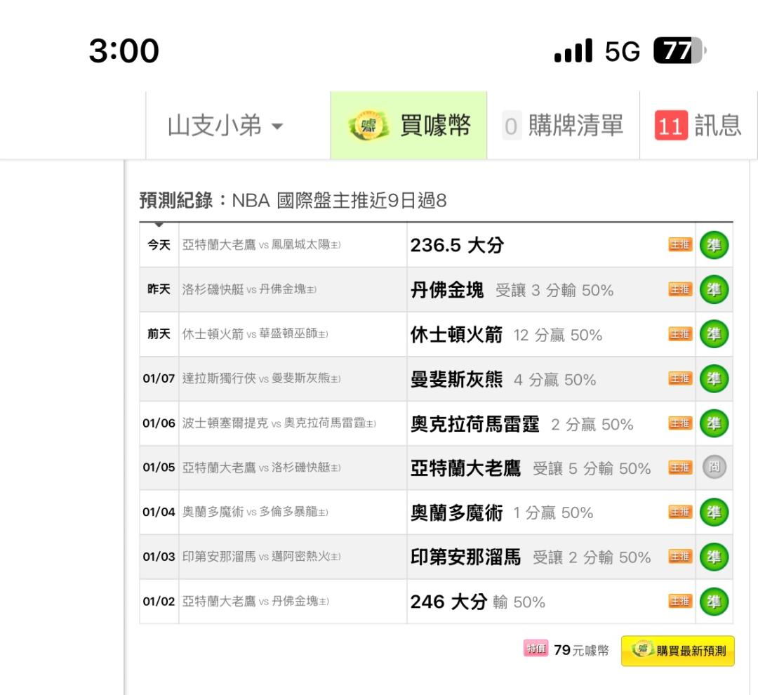Open the 購牌清單 cart list
Screen dimensions: 758x695
[x=563, y=125]
